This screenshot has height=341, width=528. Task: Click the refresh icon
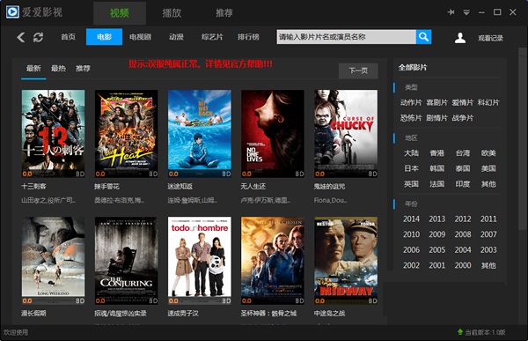tap(38, 37)
